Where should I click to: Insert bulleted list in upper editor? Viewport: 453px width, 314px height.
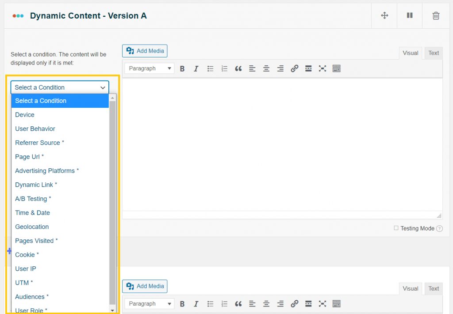click(210, 68)
